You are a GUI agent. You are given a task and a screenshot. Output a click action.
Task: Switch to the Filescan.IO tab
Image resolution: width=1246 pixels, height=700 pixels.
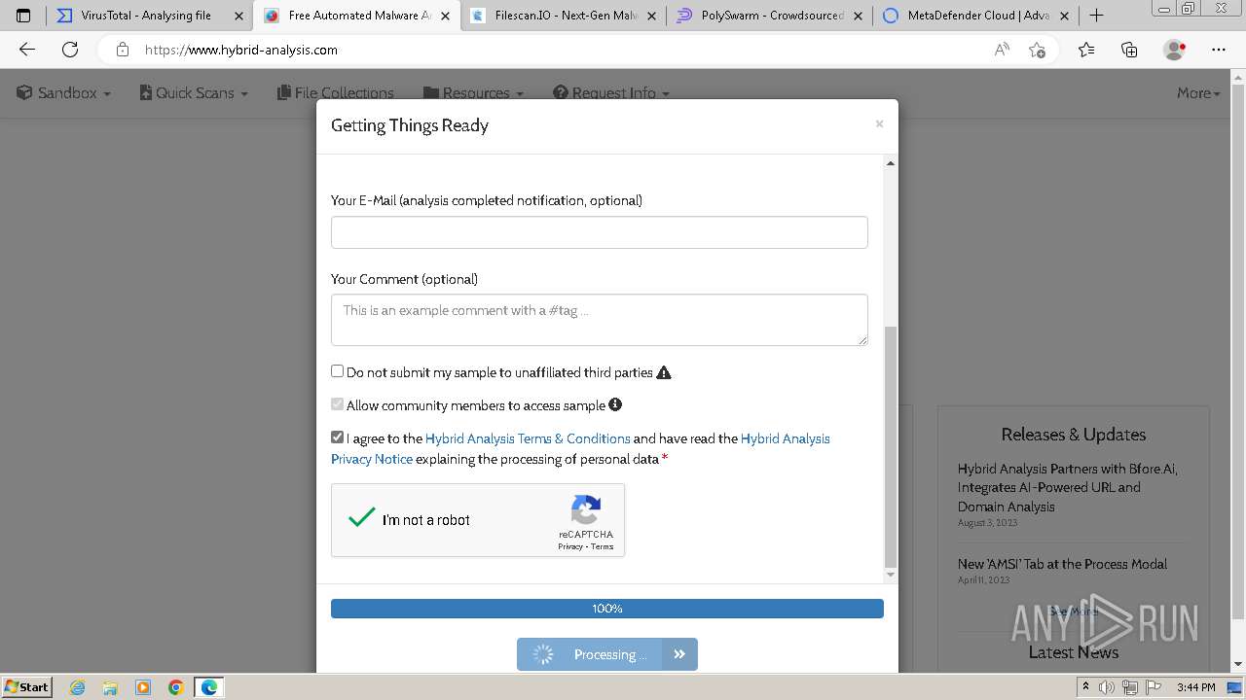pos(565,16)
